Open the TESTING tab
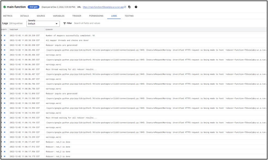The image size is (268, 160). point(129,16)
